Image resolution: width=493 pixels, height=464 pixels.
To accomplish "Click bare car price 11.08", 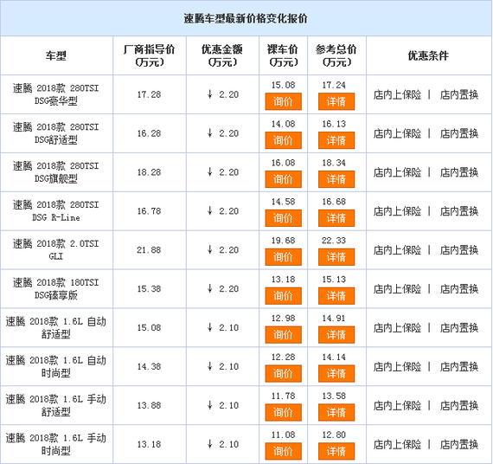I will (284, 435).
